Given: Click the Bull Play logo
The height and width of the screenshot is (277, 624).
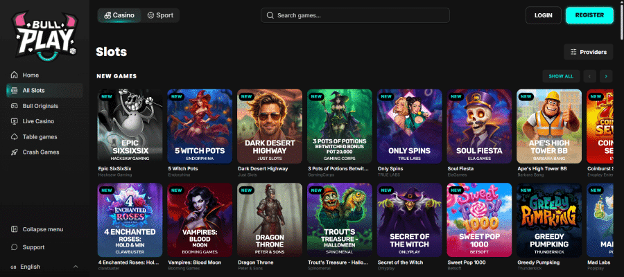Looking at the screenshot, I should 45,36.
